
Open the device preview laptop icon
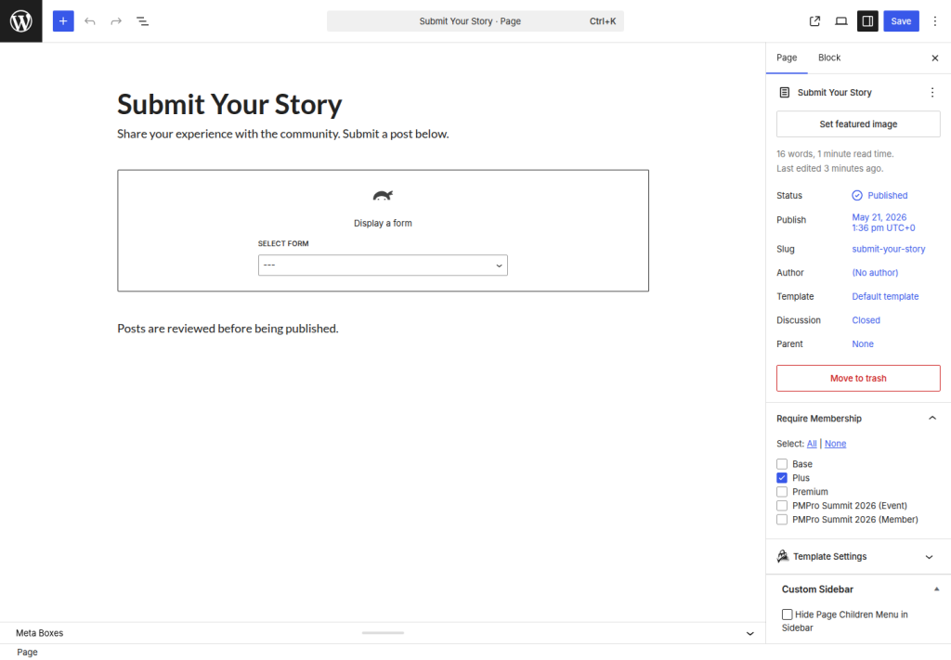841,21
